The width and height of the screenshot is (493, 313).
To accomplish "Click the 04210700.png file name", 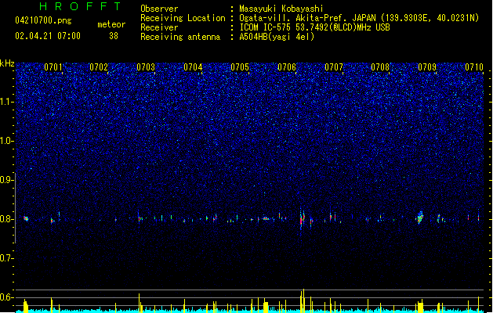I will coord(43,20).
